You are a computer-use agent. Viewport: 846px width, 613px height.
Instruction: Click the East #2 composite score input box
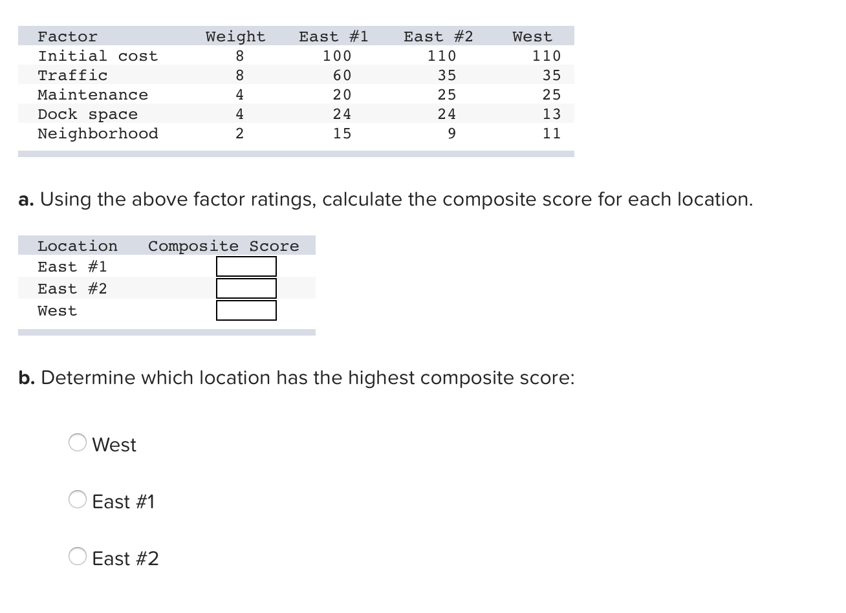(x=246, y=288)
